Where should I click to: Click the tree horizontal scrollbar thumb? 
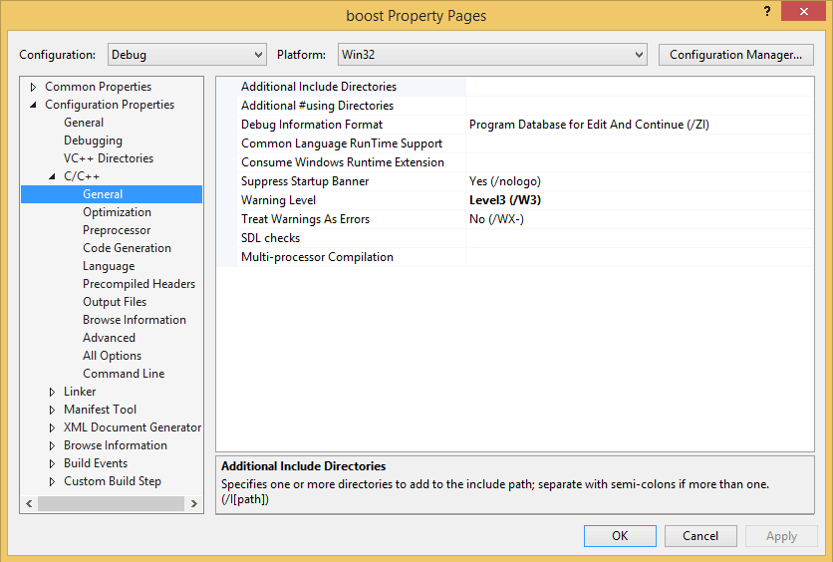111,503
